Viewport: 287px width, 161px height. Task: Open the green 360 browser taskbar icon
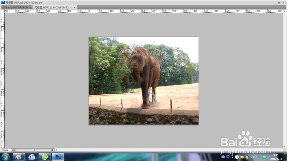pyautogui.click(x=45, y=157)
